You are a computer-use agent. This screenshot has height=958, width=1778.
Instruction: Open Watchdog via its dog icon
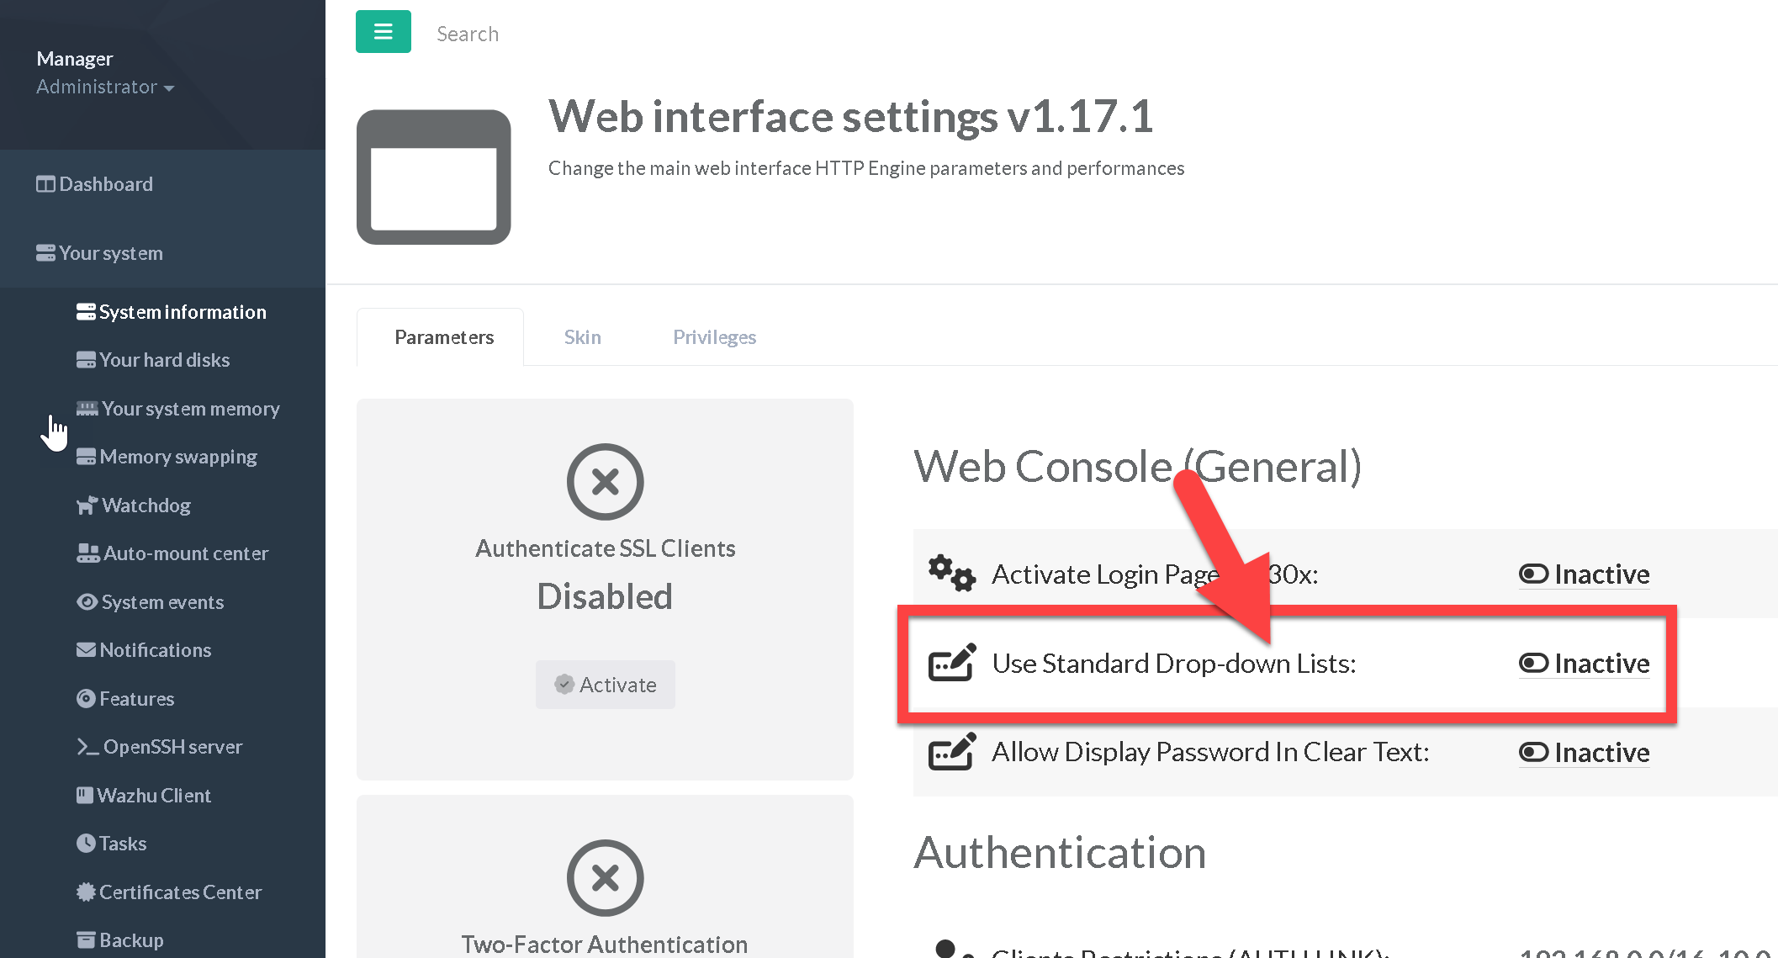87,505
